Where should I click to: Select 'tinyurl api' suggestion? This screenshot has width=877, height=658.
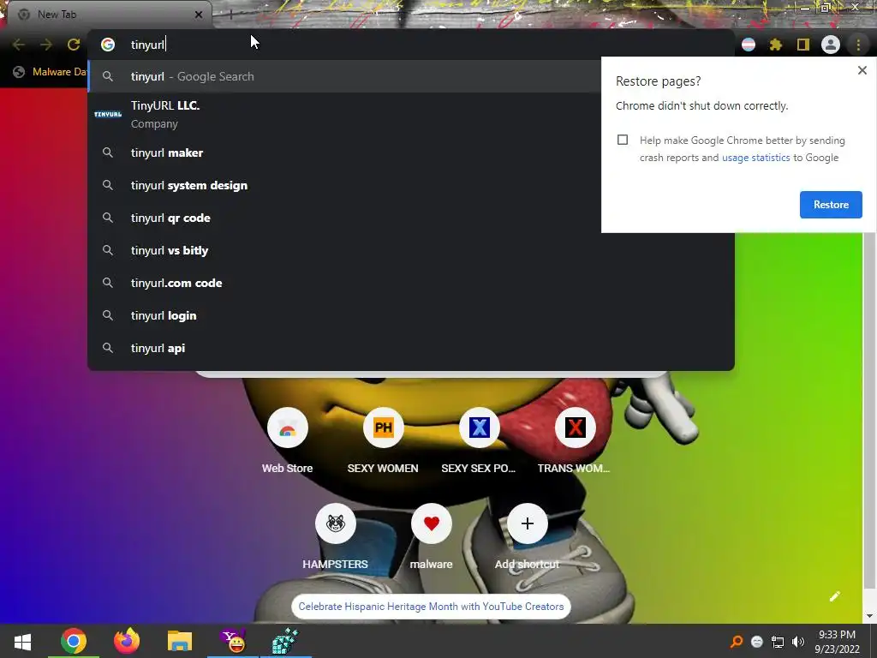click(x=411, y=348)
